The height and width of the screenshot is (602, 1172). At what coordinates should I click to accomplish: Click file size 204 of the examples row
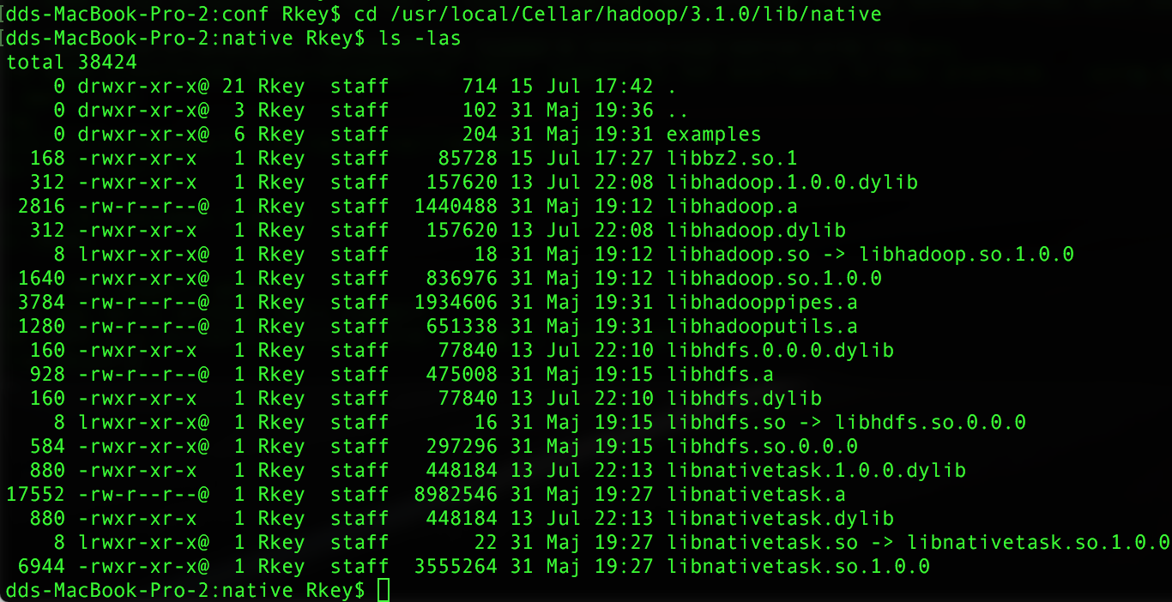click(480, 135)
